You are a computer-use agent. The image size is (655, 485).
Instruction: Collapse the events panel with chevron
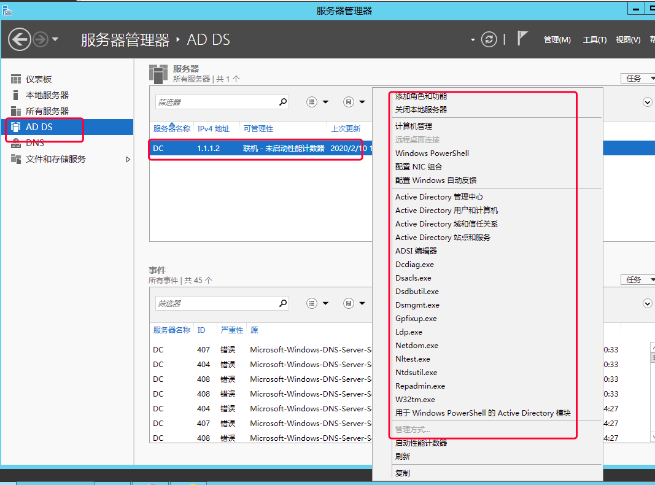pyautogui.click(x=648, y=303)
